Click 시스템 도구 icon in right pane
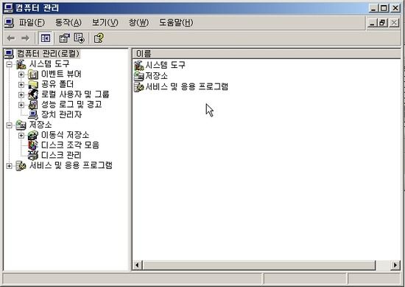Screen dimensions: 405x287 click(x=138, y=65)
